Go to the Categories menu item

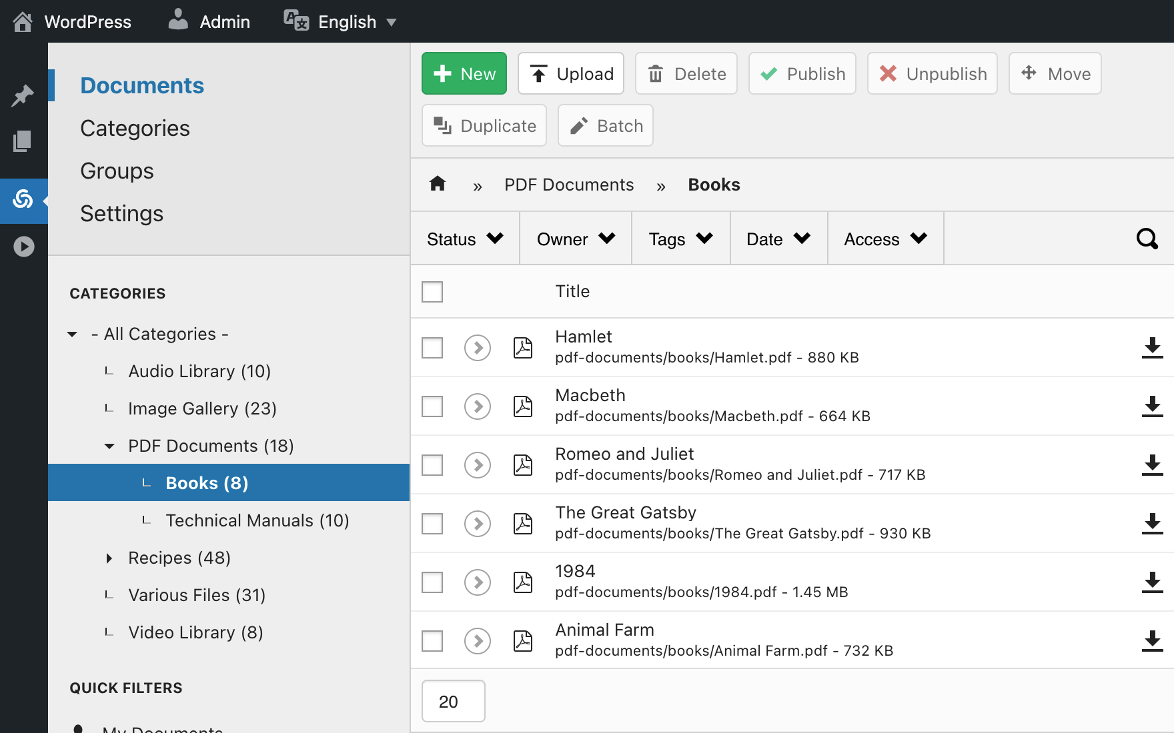tap(135, 128)
